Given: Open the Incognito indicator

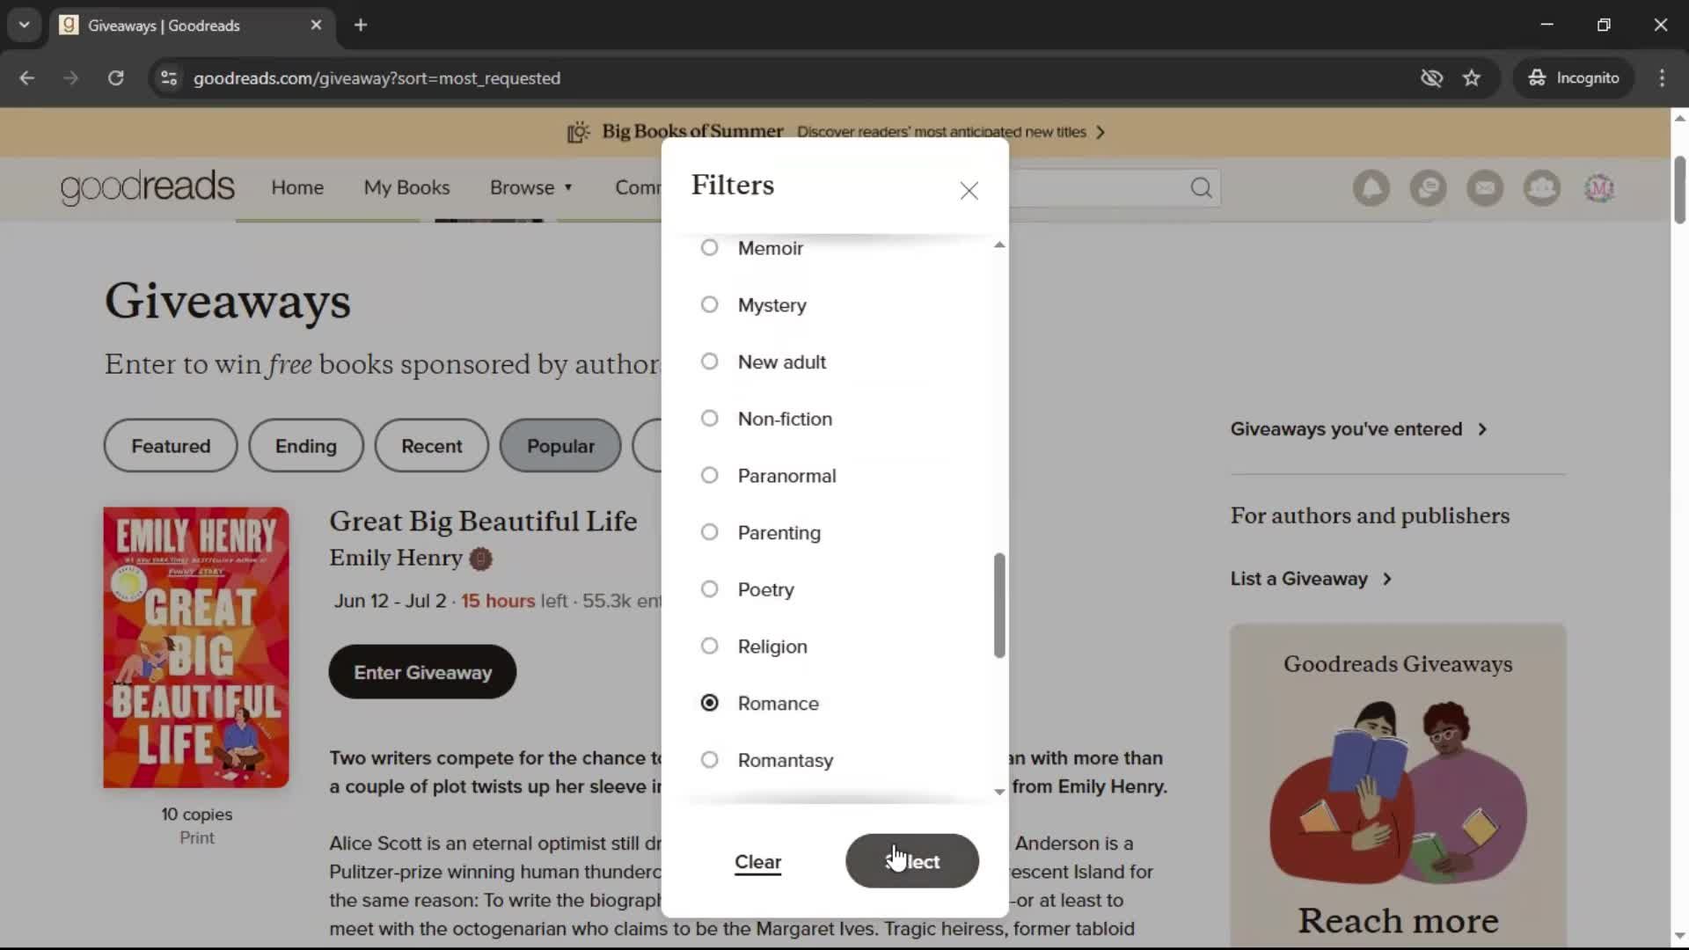Looking at the screenshot, I should (x=1574, y=78).
